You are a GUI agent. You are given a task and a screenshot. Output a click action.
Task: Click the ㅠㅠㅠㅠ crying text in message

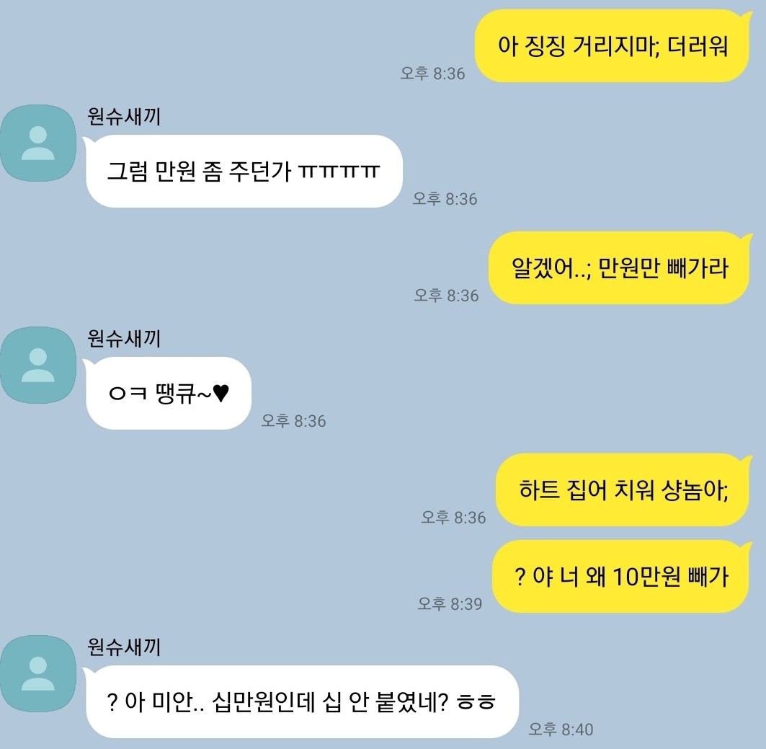point(339,172)
